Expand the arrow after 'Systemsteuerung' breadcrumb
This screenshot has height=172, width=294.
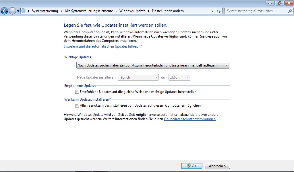(61, 11)
